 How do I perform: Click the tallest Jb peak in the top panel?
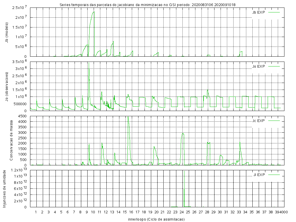[x=94, y=12]
